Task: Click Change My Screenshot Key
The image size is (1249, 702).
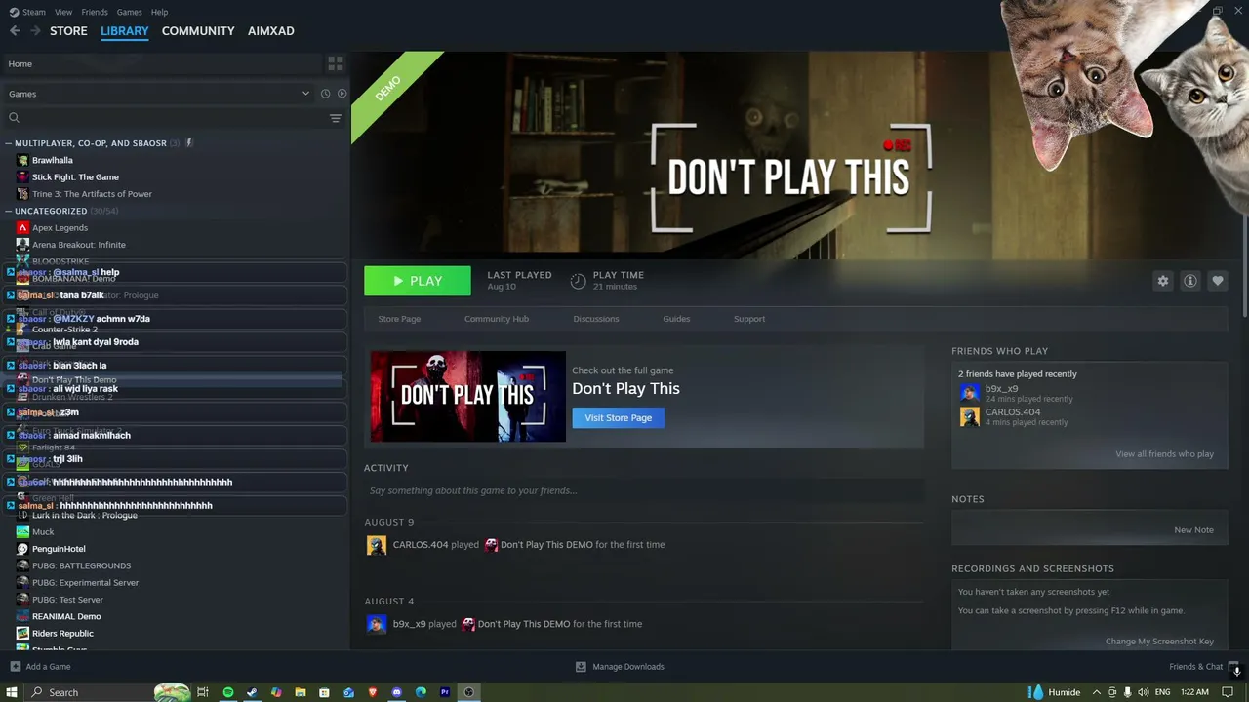Action: (x=1160, y=642)
